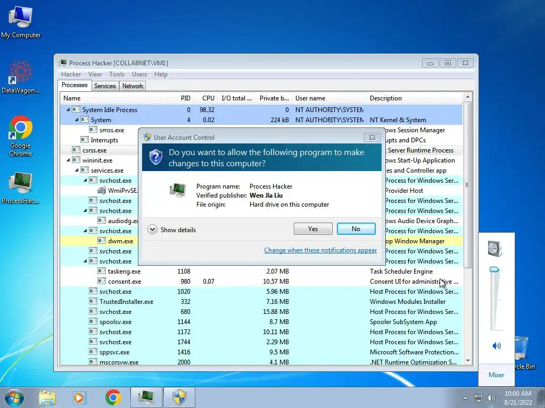This screenshot has height=408, width=545.
Task: Close the User Account Control dialog
Action: click(372, 138)
